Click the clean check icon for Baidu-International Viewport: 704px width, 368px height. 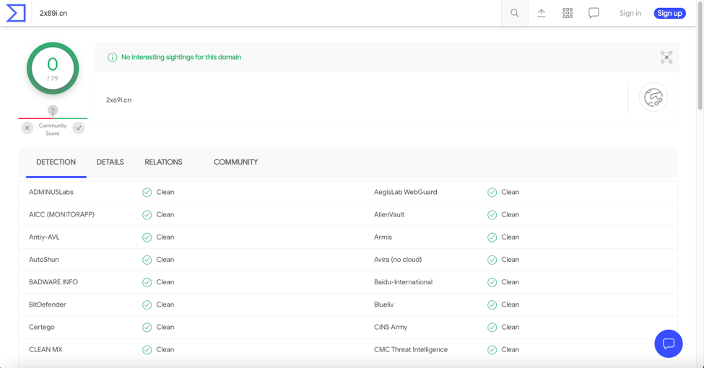(492, 282)
